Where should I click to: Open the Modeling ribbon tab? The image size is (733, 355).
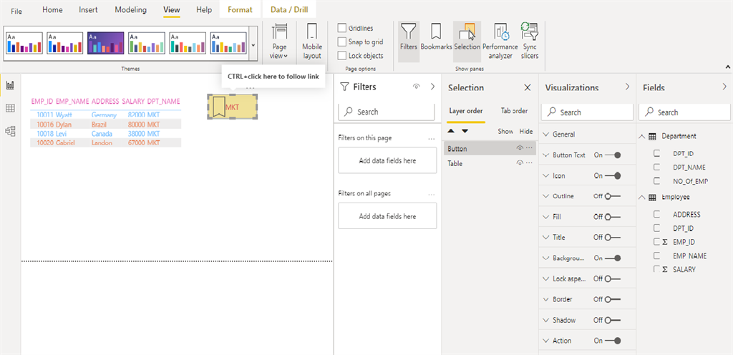130,10
